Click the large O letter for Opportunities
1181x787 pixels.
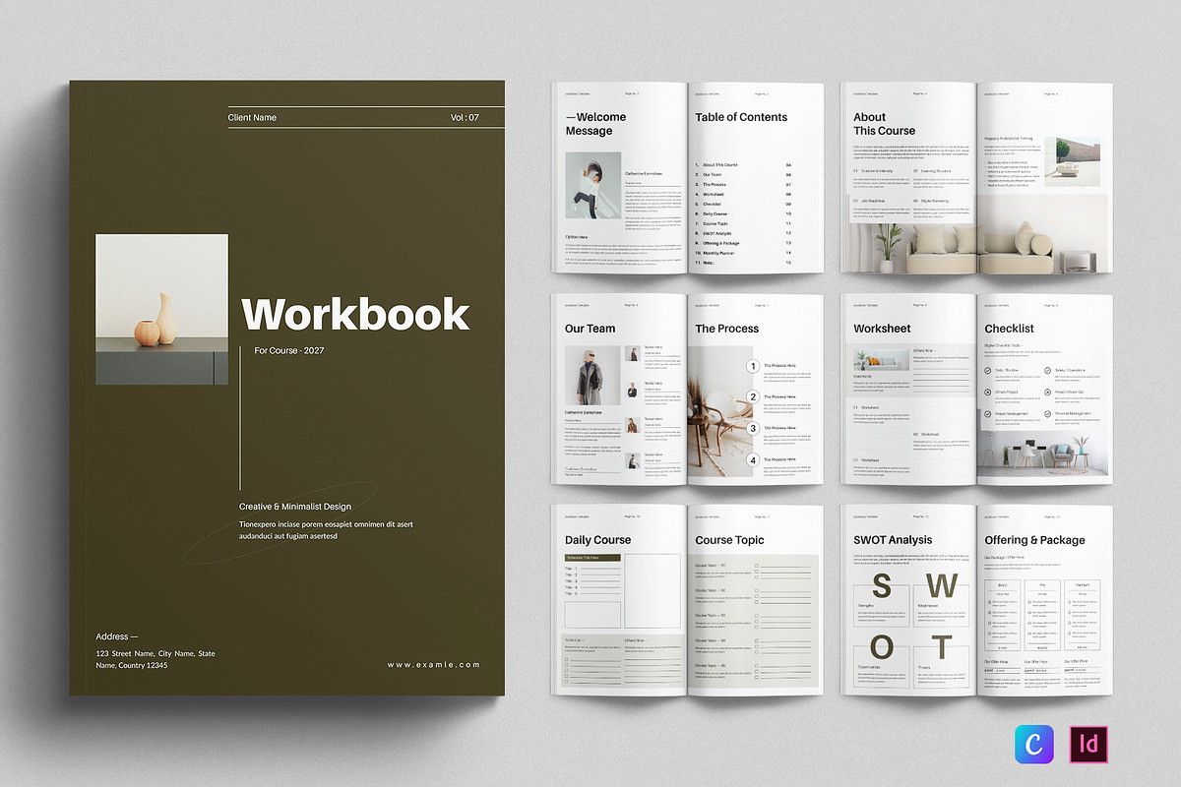click(x=882, y=646)
